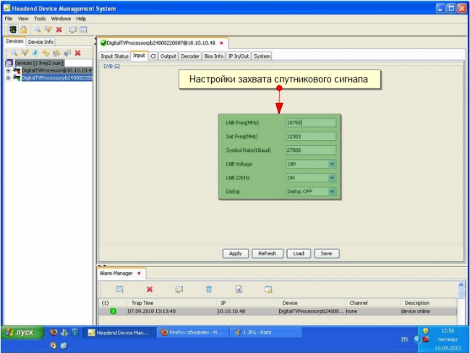The image size is (470, 353).
Task: Select DigitalTVProcessorpb240002200 device in tree
Action: click(57, 78)
